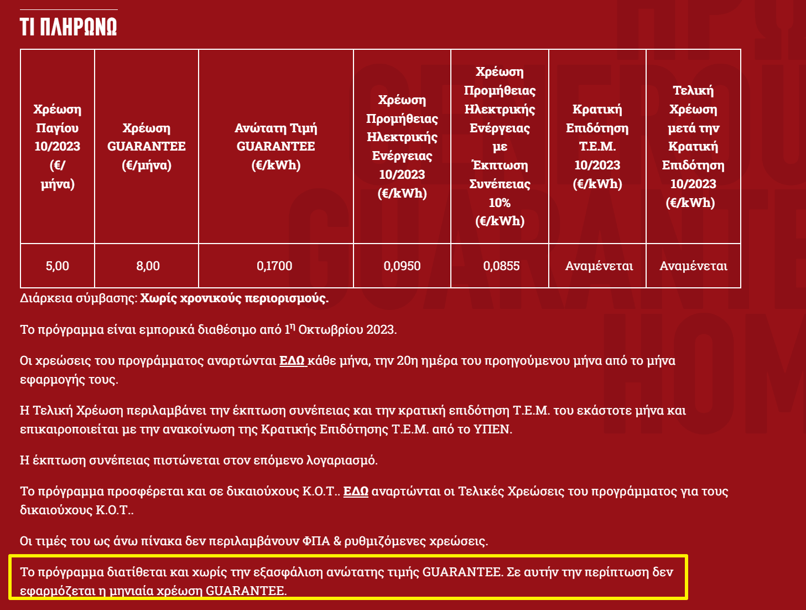
Task: Select the 0,0950 supply charge cell
Action: 402,266
